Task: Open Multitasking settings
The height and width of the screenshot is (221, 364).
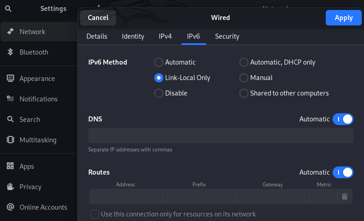Action: click(39, 140)
